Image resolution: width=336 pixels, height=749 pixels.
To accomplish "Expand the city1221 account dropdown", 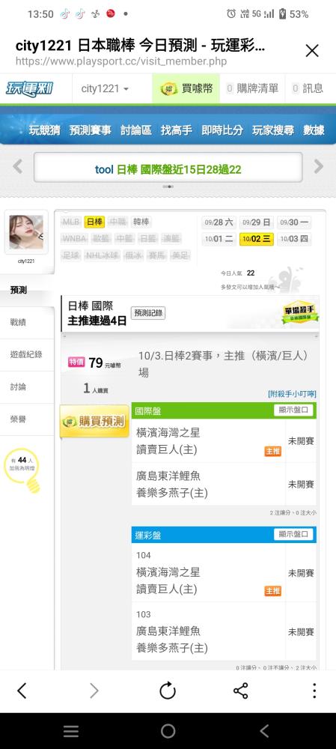I will point(105,89).
